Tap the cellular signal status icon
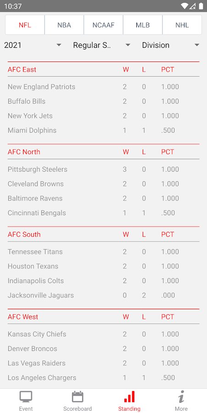 pos(192,6)
